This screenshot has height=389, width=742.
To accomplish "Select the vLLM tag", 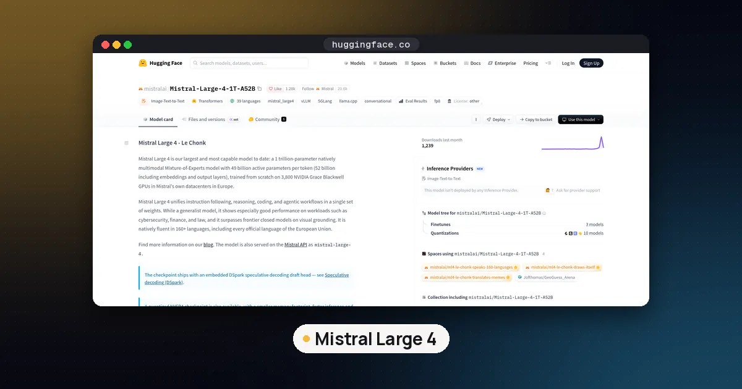I will click(306, 101).
